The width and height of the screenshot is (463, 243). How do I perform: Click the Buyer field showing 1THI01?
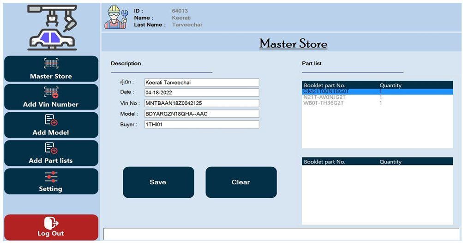pyautogui.click(x=202, y=124)
